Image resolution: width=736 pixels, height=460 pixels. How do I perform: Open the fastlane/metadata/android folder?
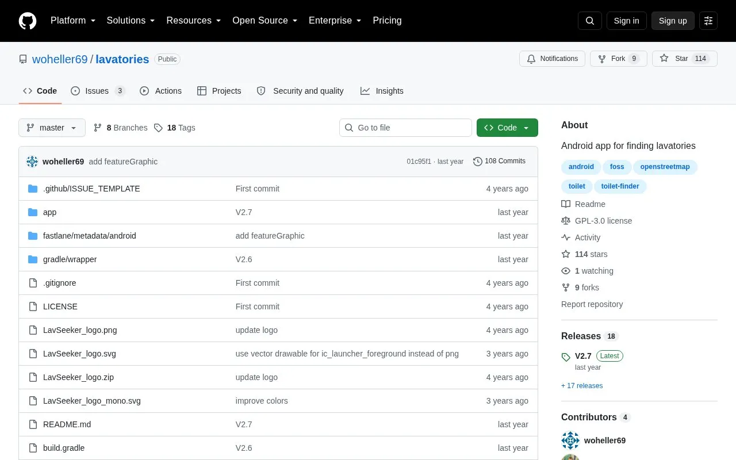coord(90,236)
